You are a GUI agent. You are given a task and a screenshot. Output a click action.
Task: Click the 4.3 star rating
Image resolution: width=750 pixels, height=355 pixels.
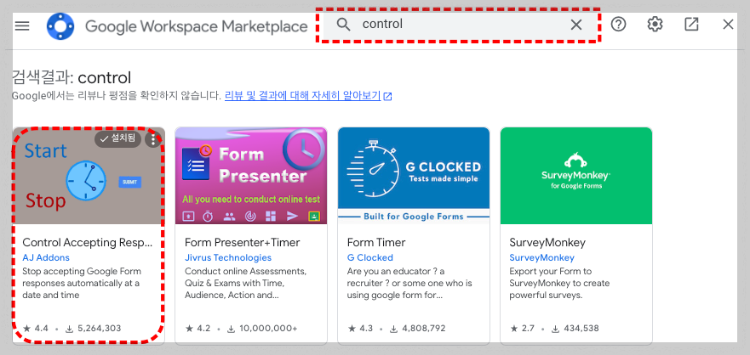361,329
